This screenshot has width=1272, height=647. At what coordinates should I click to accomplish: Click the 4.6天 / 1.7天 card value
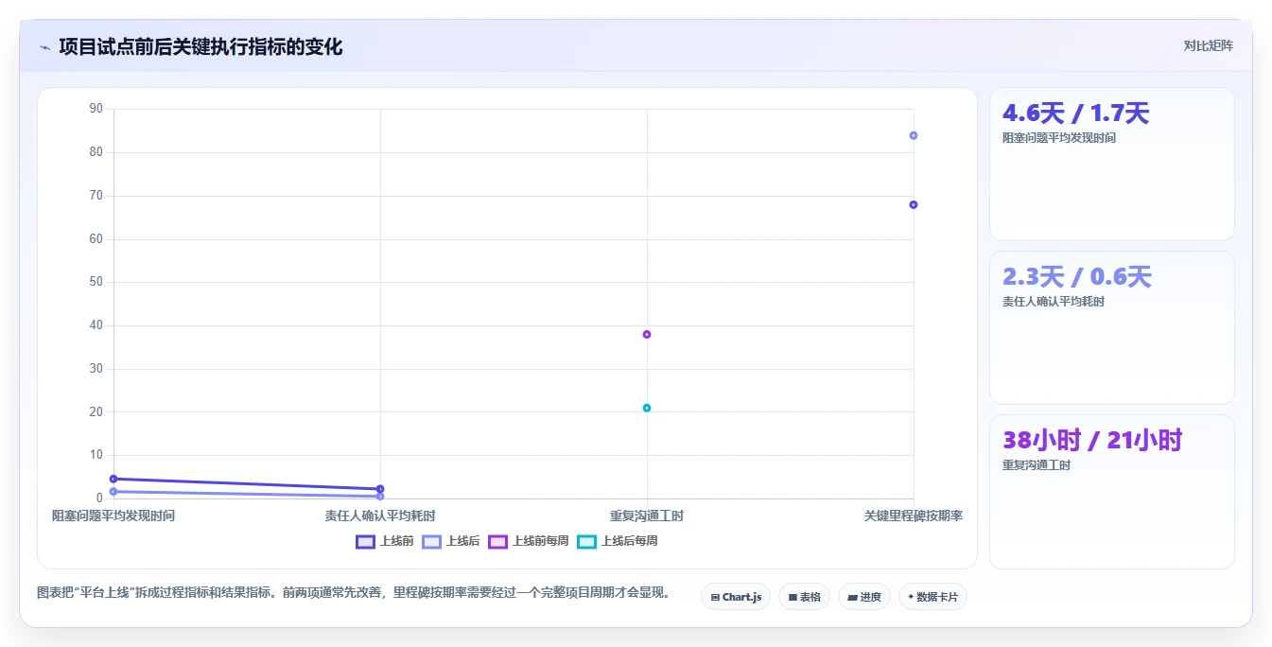pyautogui.click(x=1075, y=114)
